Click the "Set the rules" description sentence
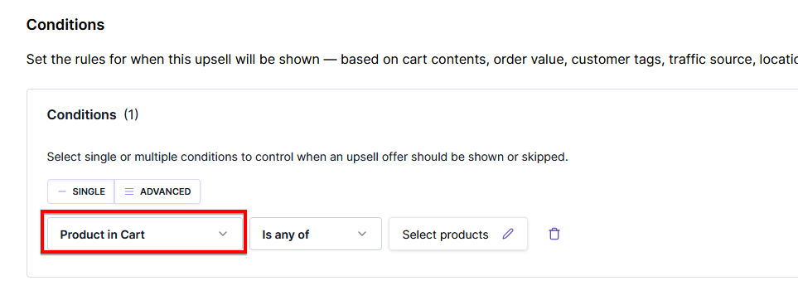This screenshot has height=300, width=798. pos(412,60)
